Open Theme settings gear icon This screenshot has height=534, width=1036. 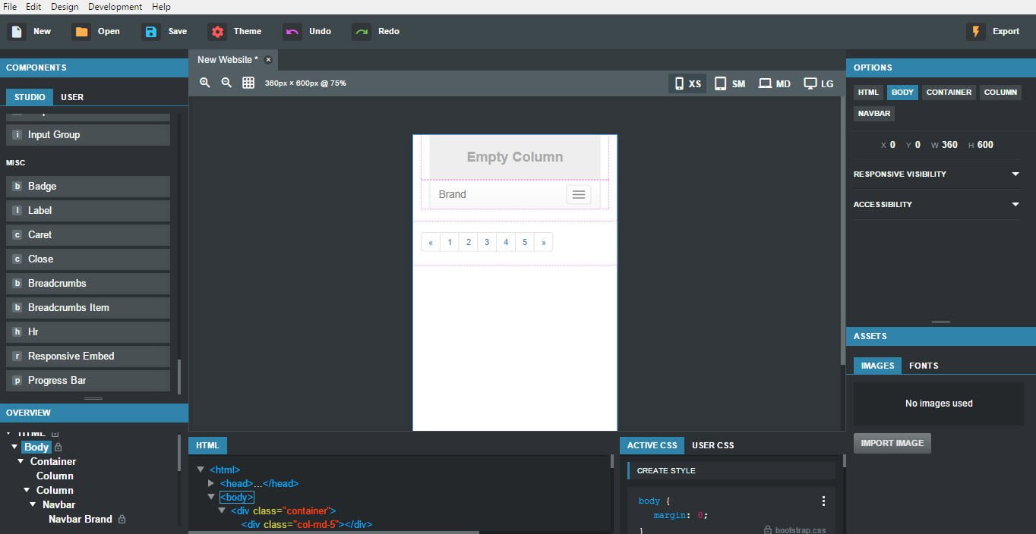(x=218, y=32)
